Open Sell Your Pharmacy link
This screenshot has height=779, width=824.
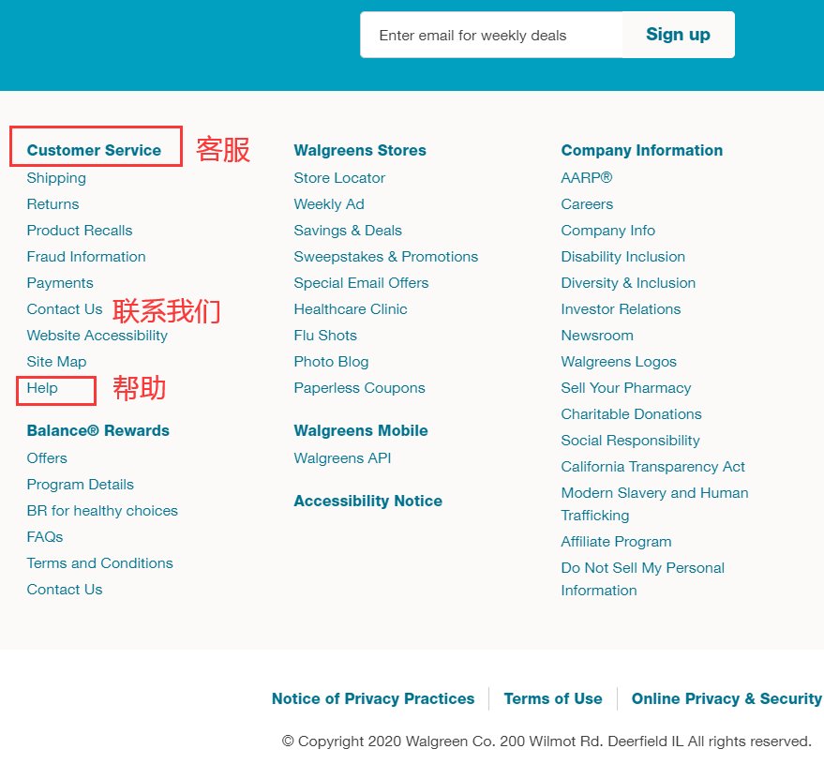tap(626, 388)
